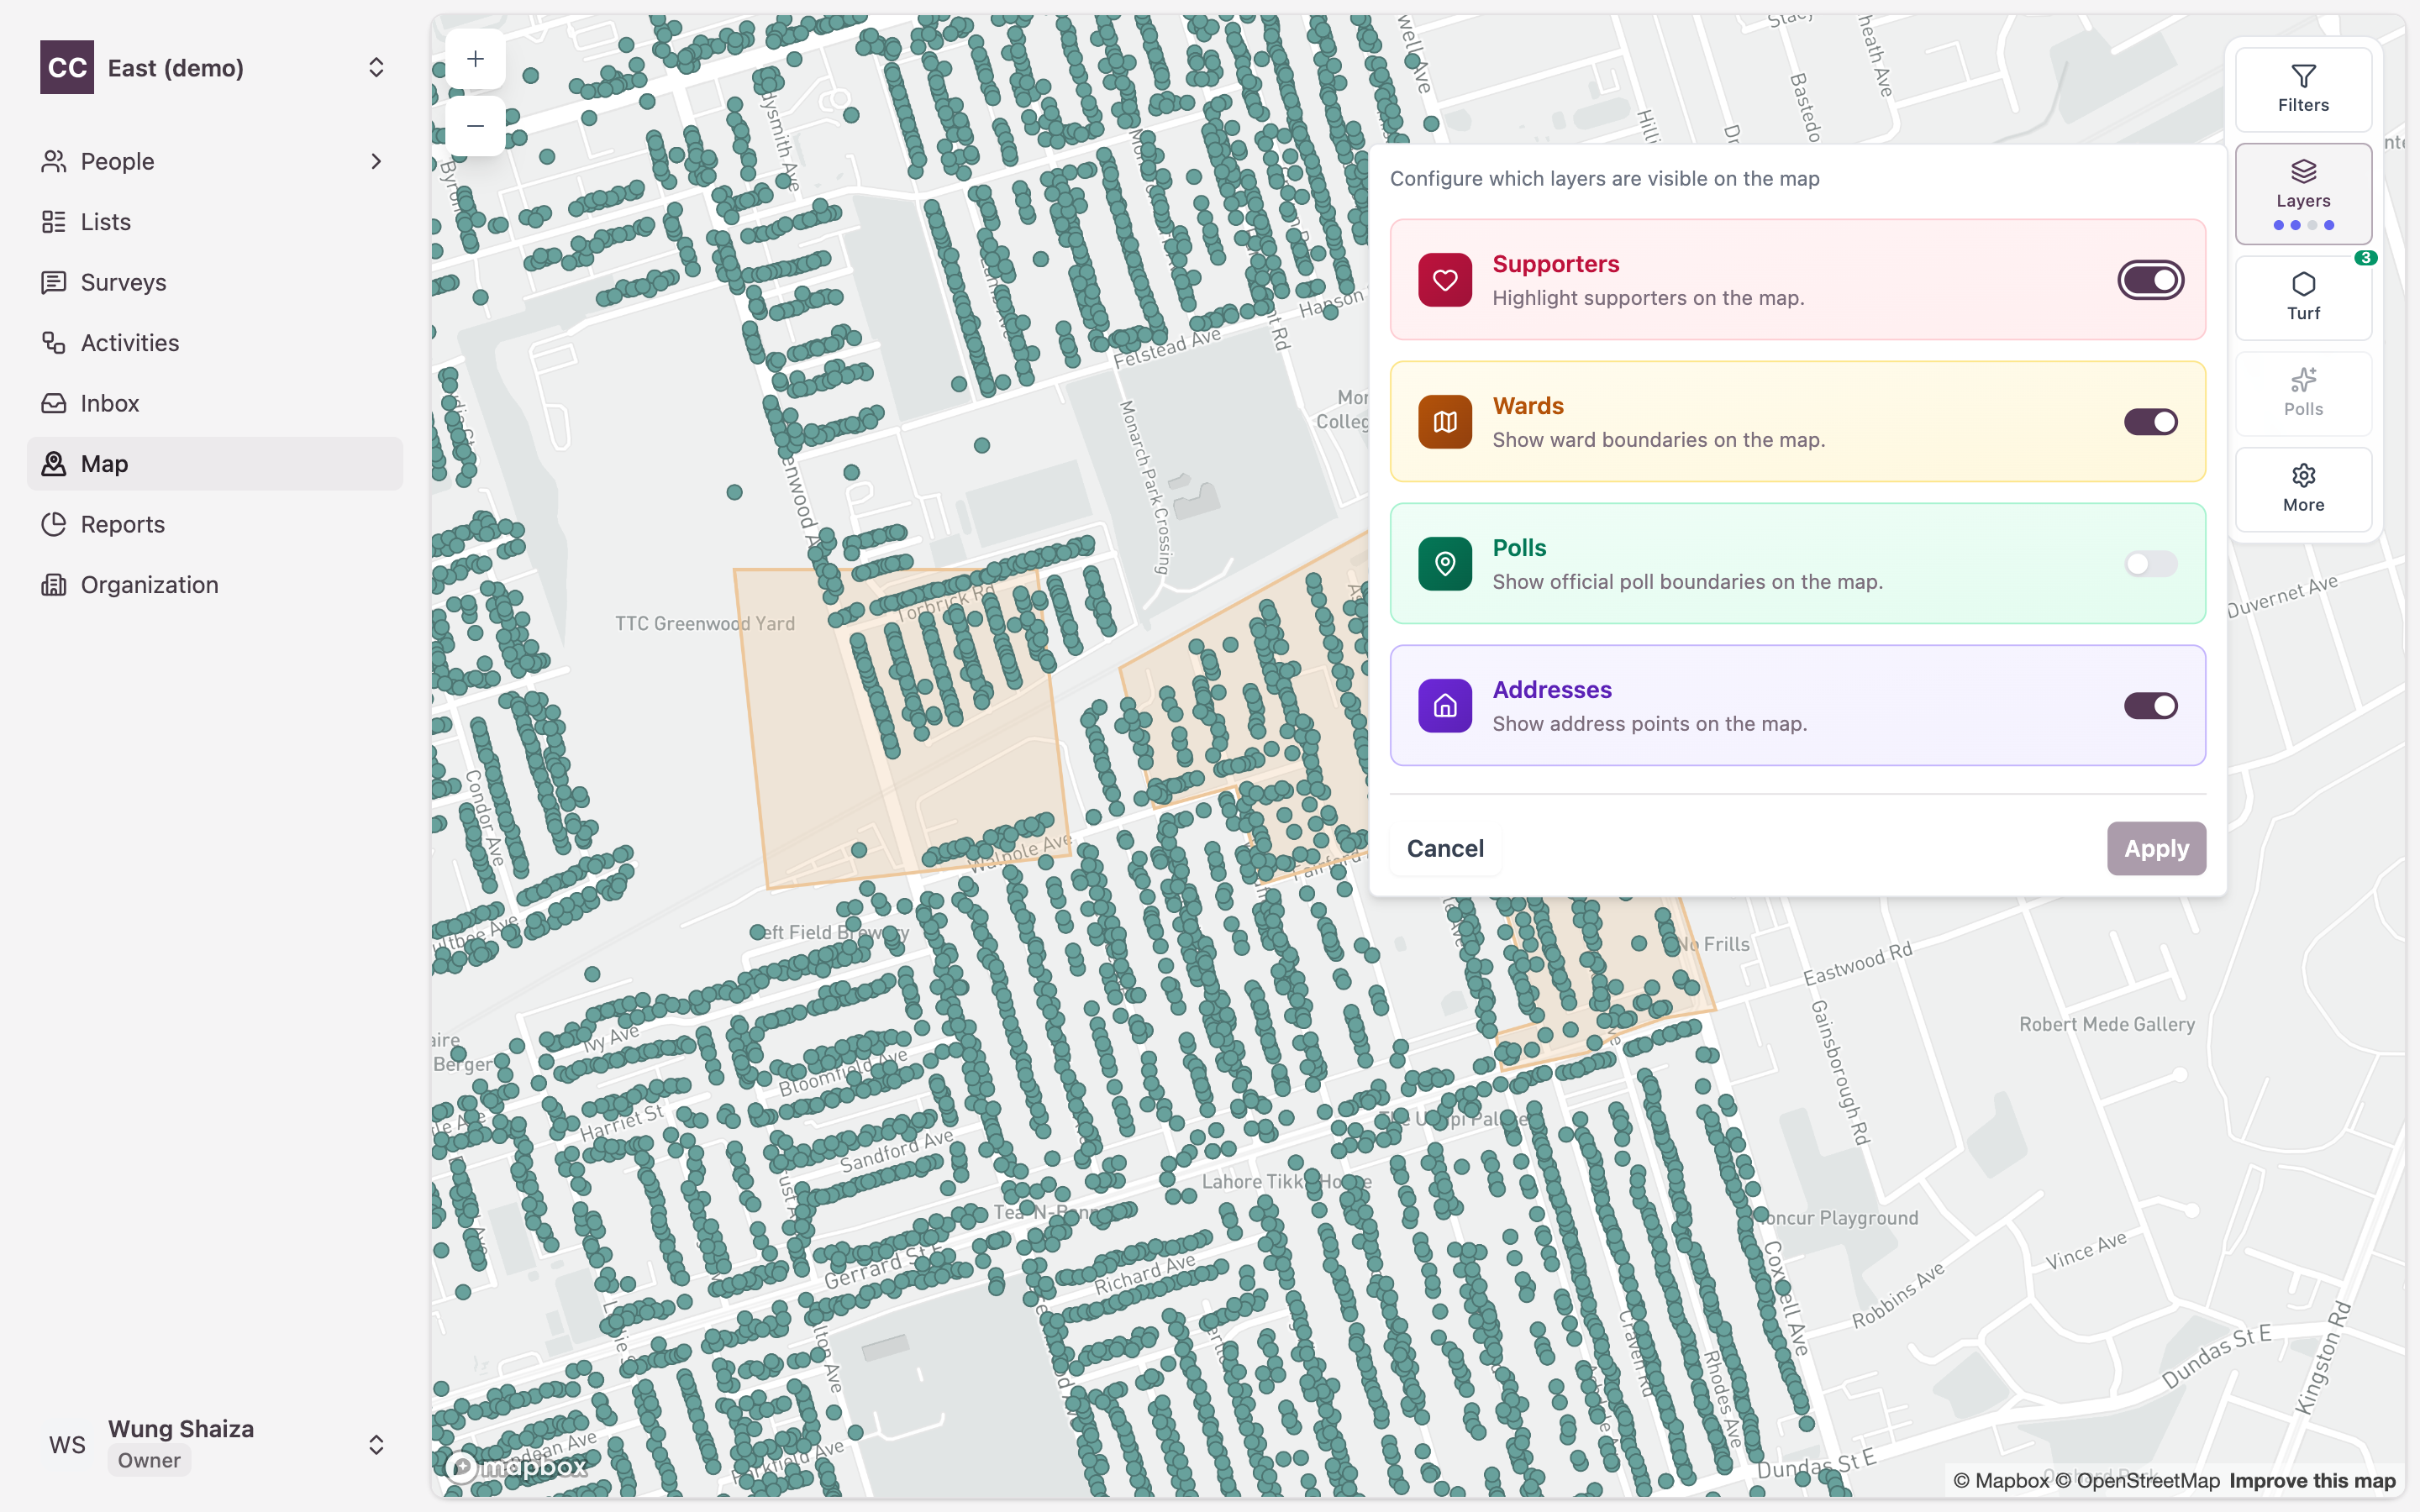Click 'Highlight supporters on the map' description
2420x1512 pixels.
[1648, 298]
